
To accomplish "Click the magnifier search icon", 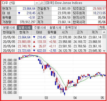I will point(41,3).
